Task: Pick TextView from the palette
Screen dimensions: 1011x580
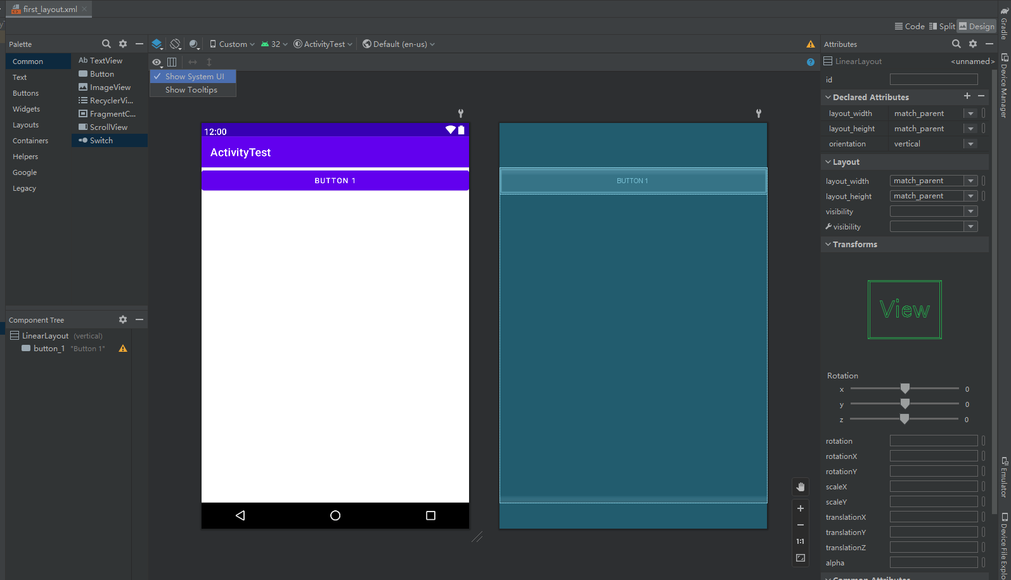Action: click(x=110, y=61)
